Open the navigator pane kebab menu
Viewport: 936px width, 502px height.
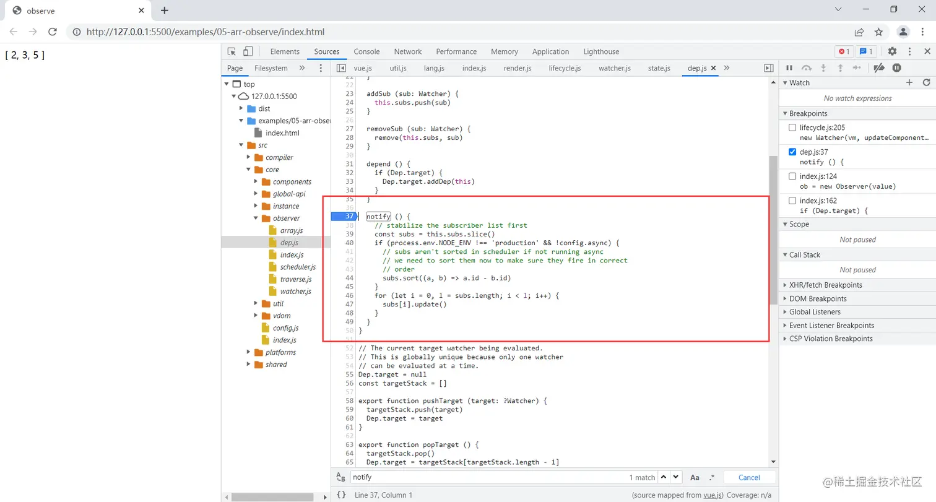click(x=321, y=68)
